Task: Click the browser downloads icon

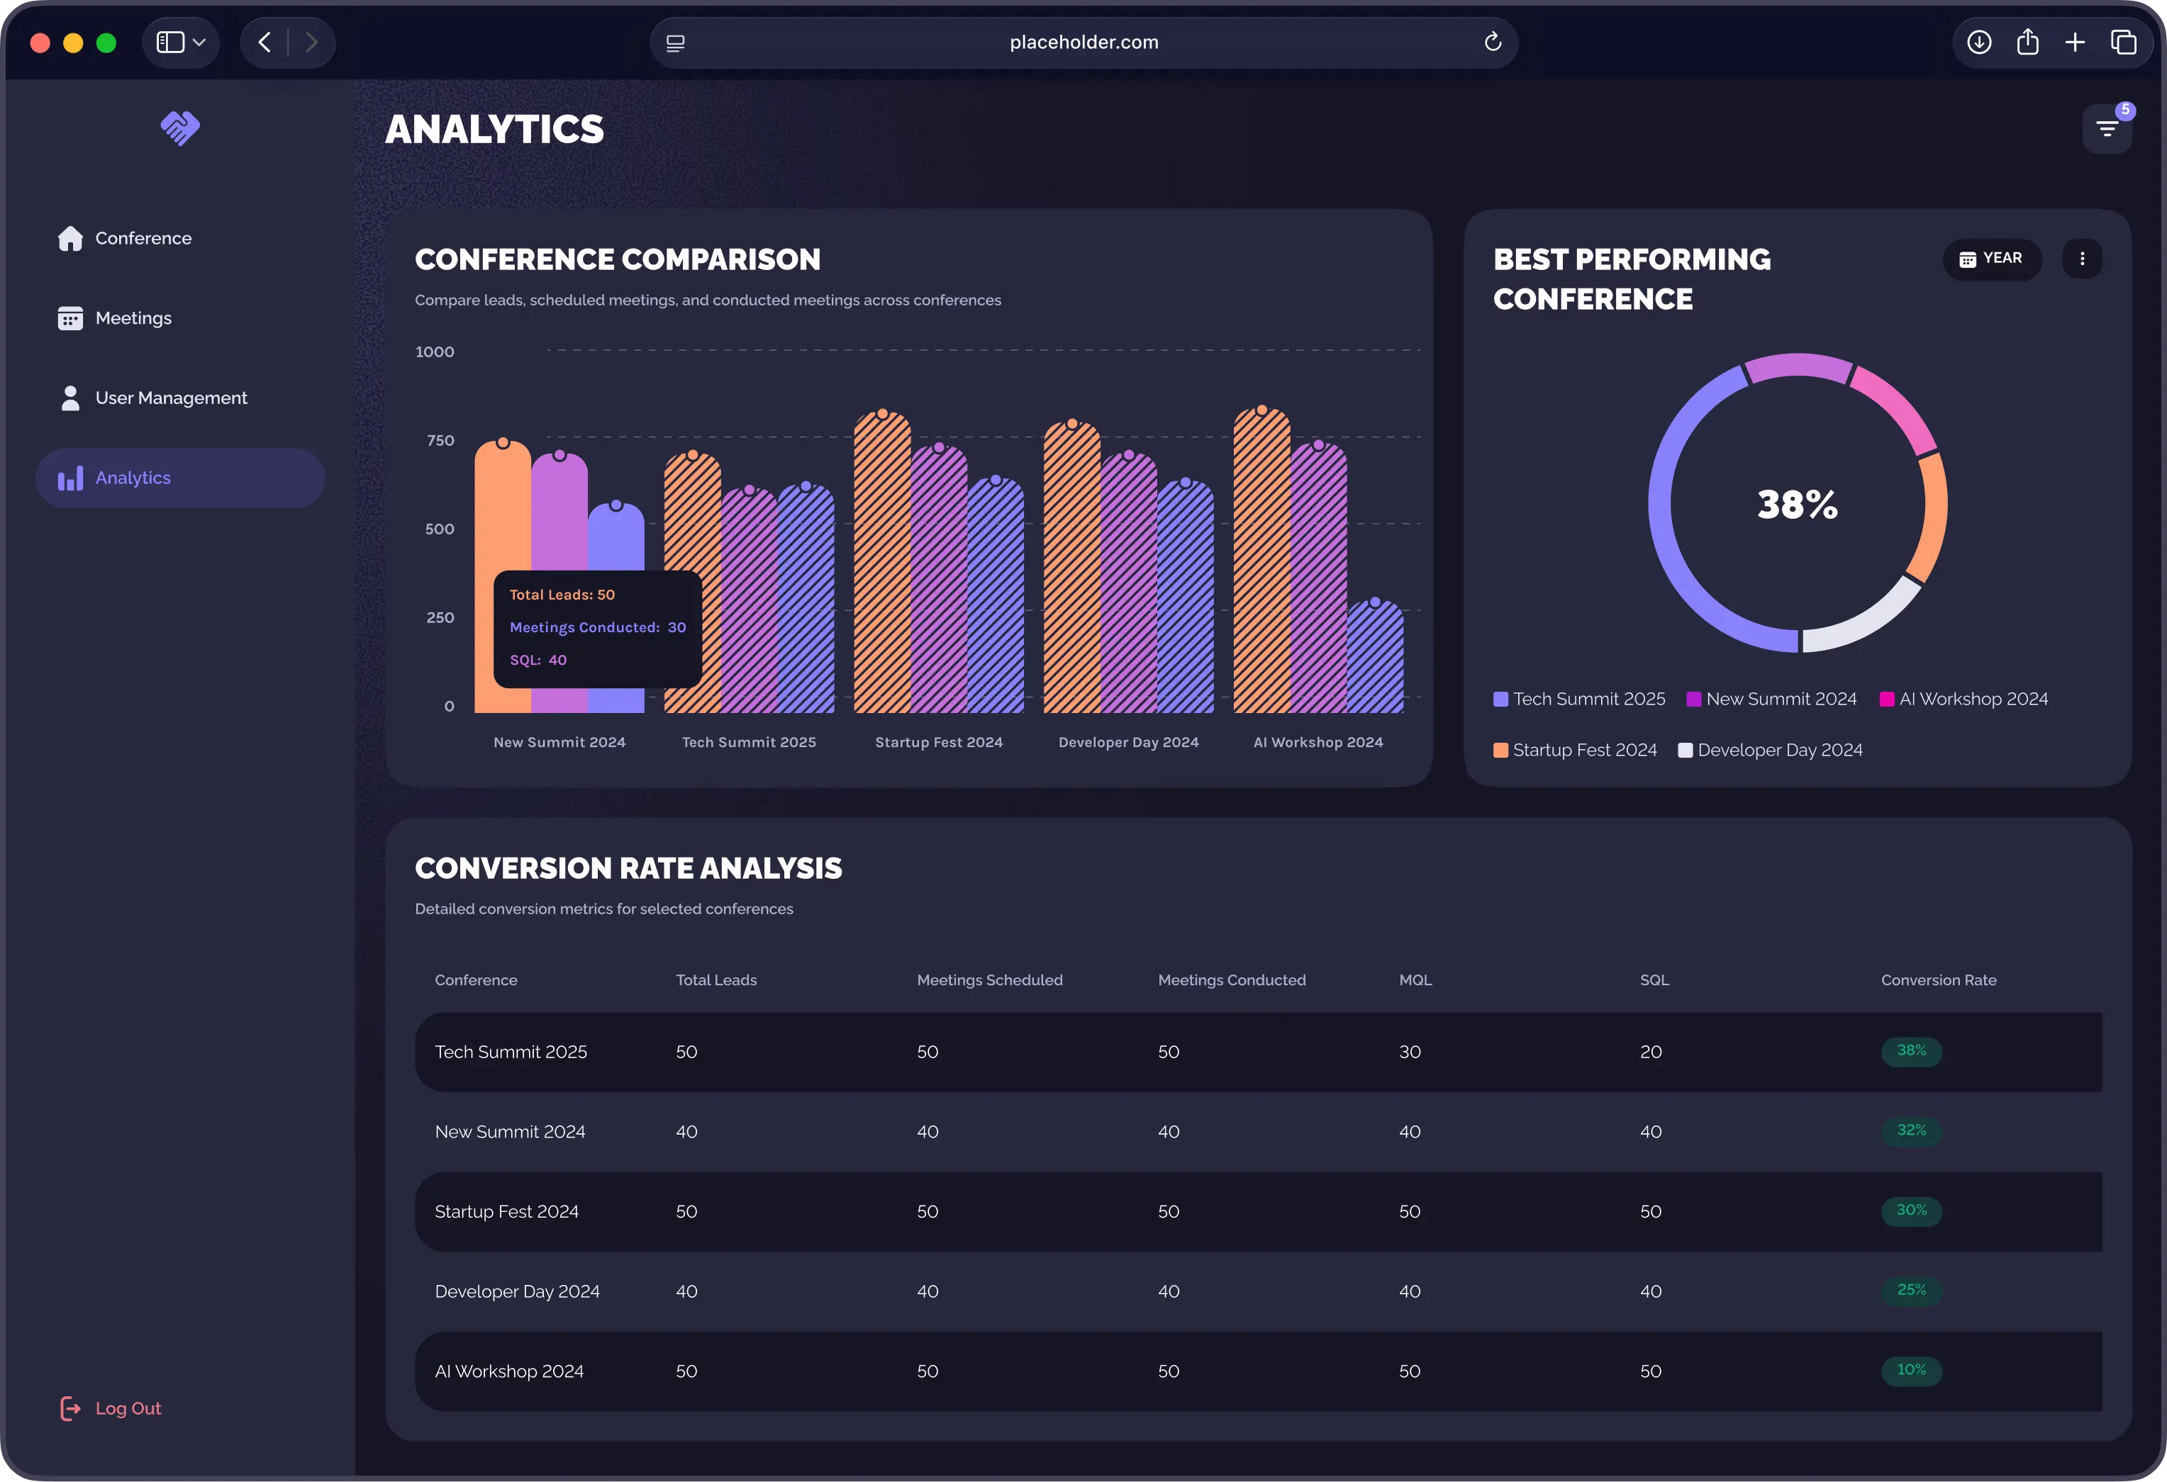Action: pyautogui.click(x=1980, y=42)
